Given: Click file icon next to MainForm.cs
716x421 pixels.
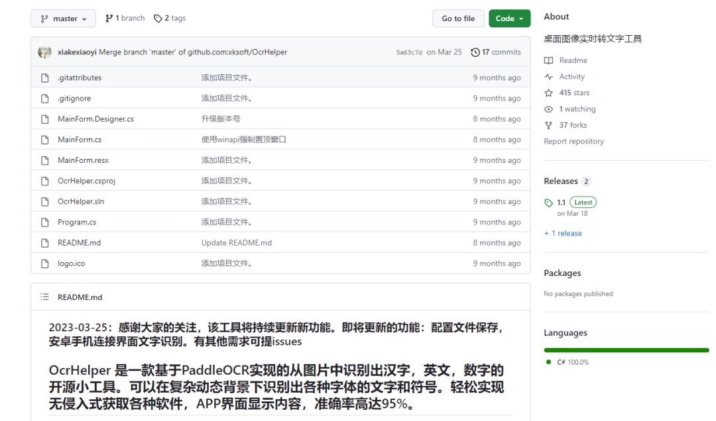Looking at the screenshot, I should pyautogui.click(x=45, y=140).
